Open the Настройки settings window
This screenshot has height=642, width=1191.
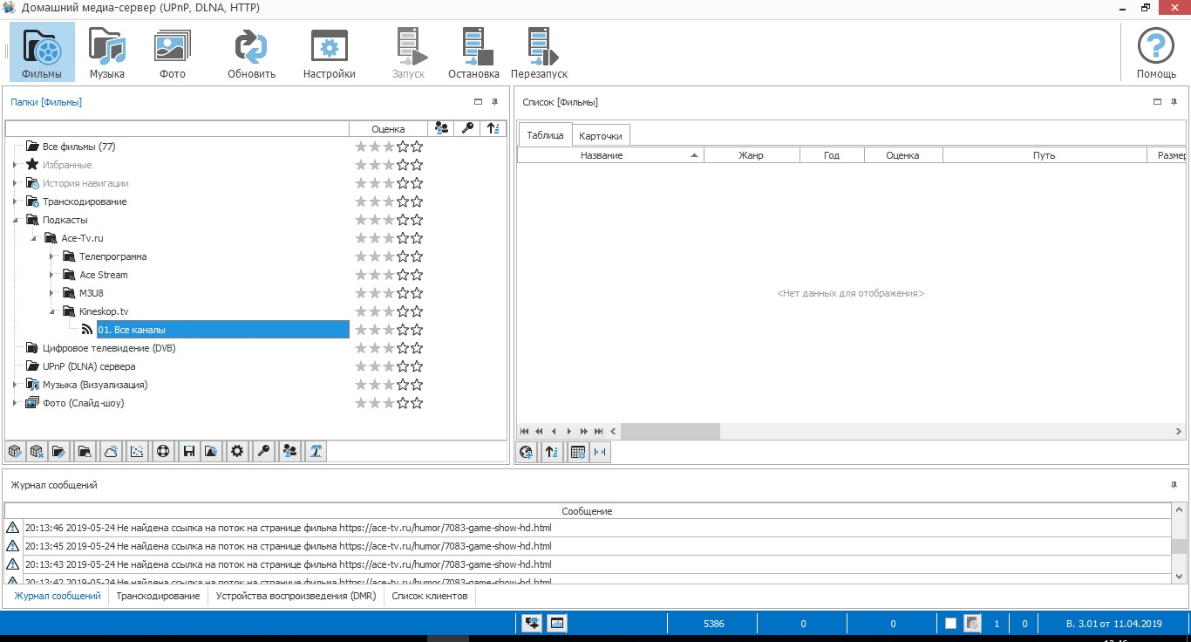point(329,52)
